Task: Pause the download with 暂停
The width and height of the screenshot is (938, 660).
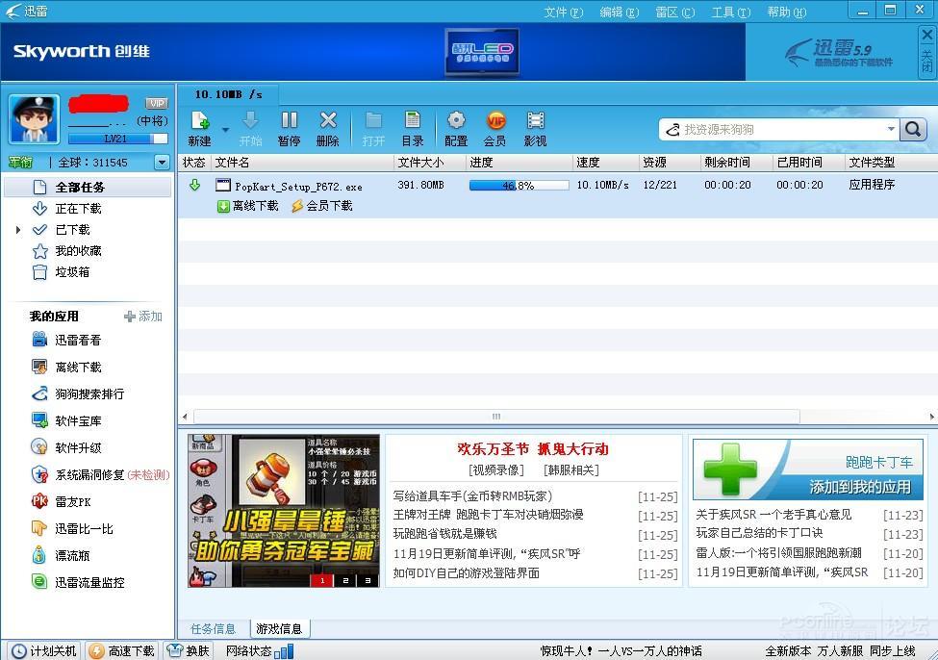Action: (290, 129)
